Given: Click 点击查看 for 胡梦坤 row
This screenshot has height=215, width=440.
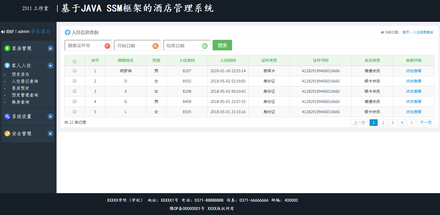Looking at the screenshot, I should tap(414, 71).
